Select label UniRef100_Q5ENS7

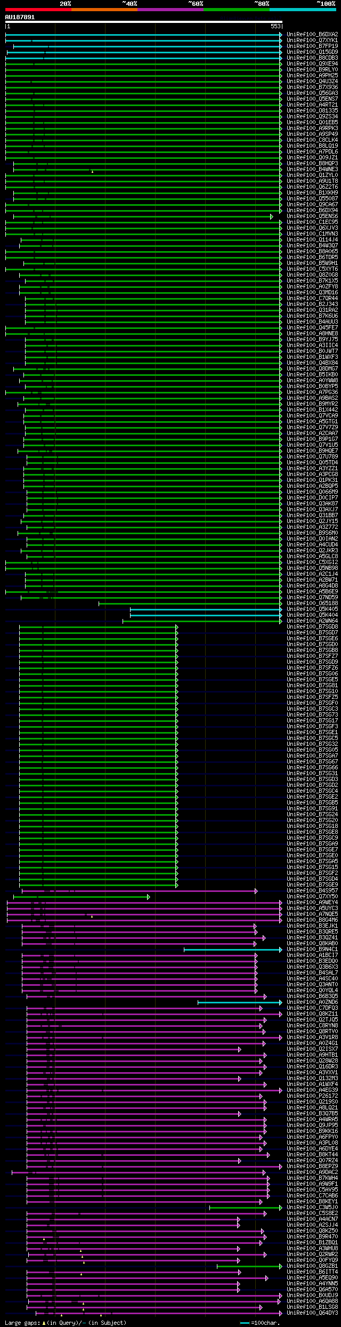312,99
